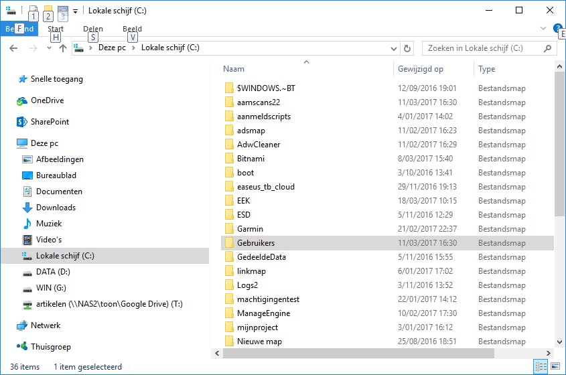The width and height of the screenshot is (566, 375).
Task: Click the search magnifier icon
Action: click(x=548, y=48)
